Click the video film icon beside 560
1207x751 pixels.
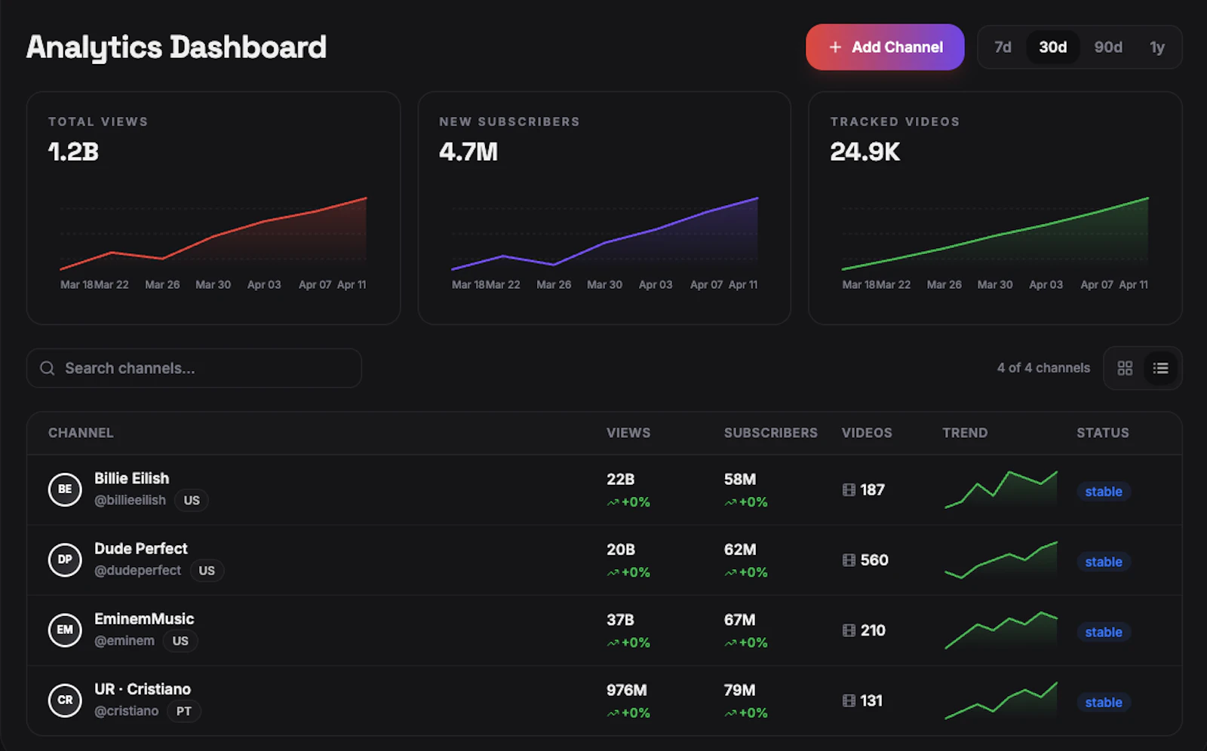(849, 560)
